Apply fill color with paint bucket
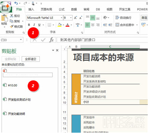This screenshot has height=136, width=150. [x=60, y=25]
